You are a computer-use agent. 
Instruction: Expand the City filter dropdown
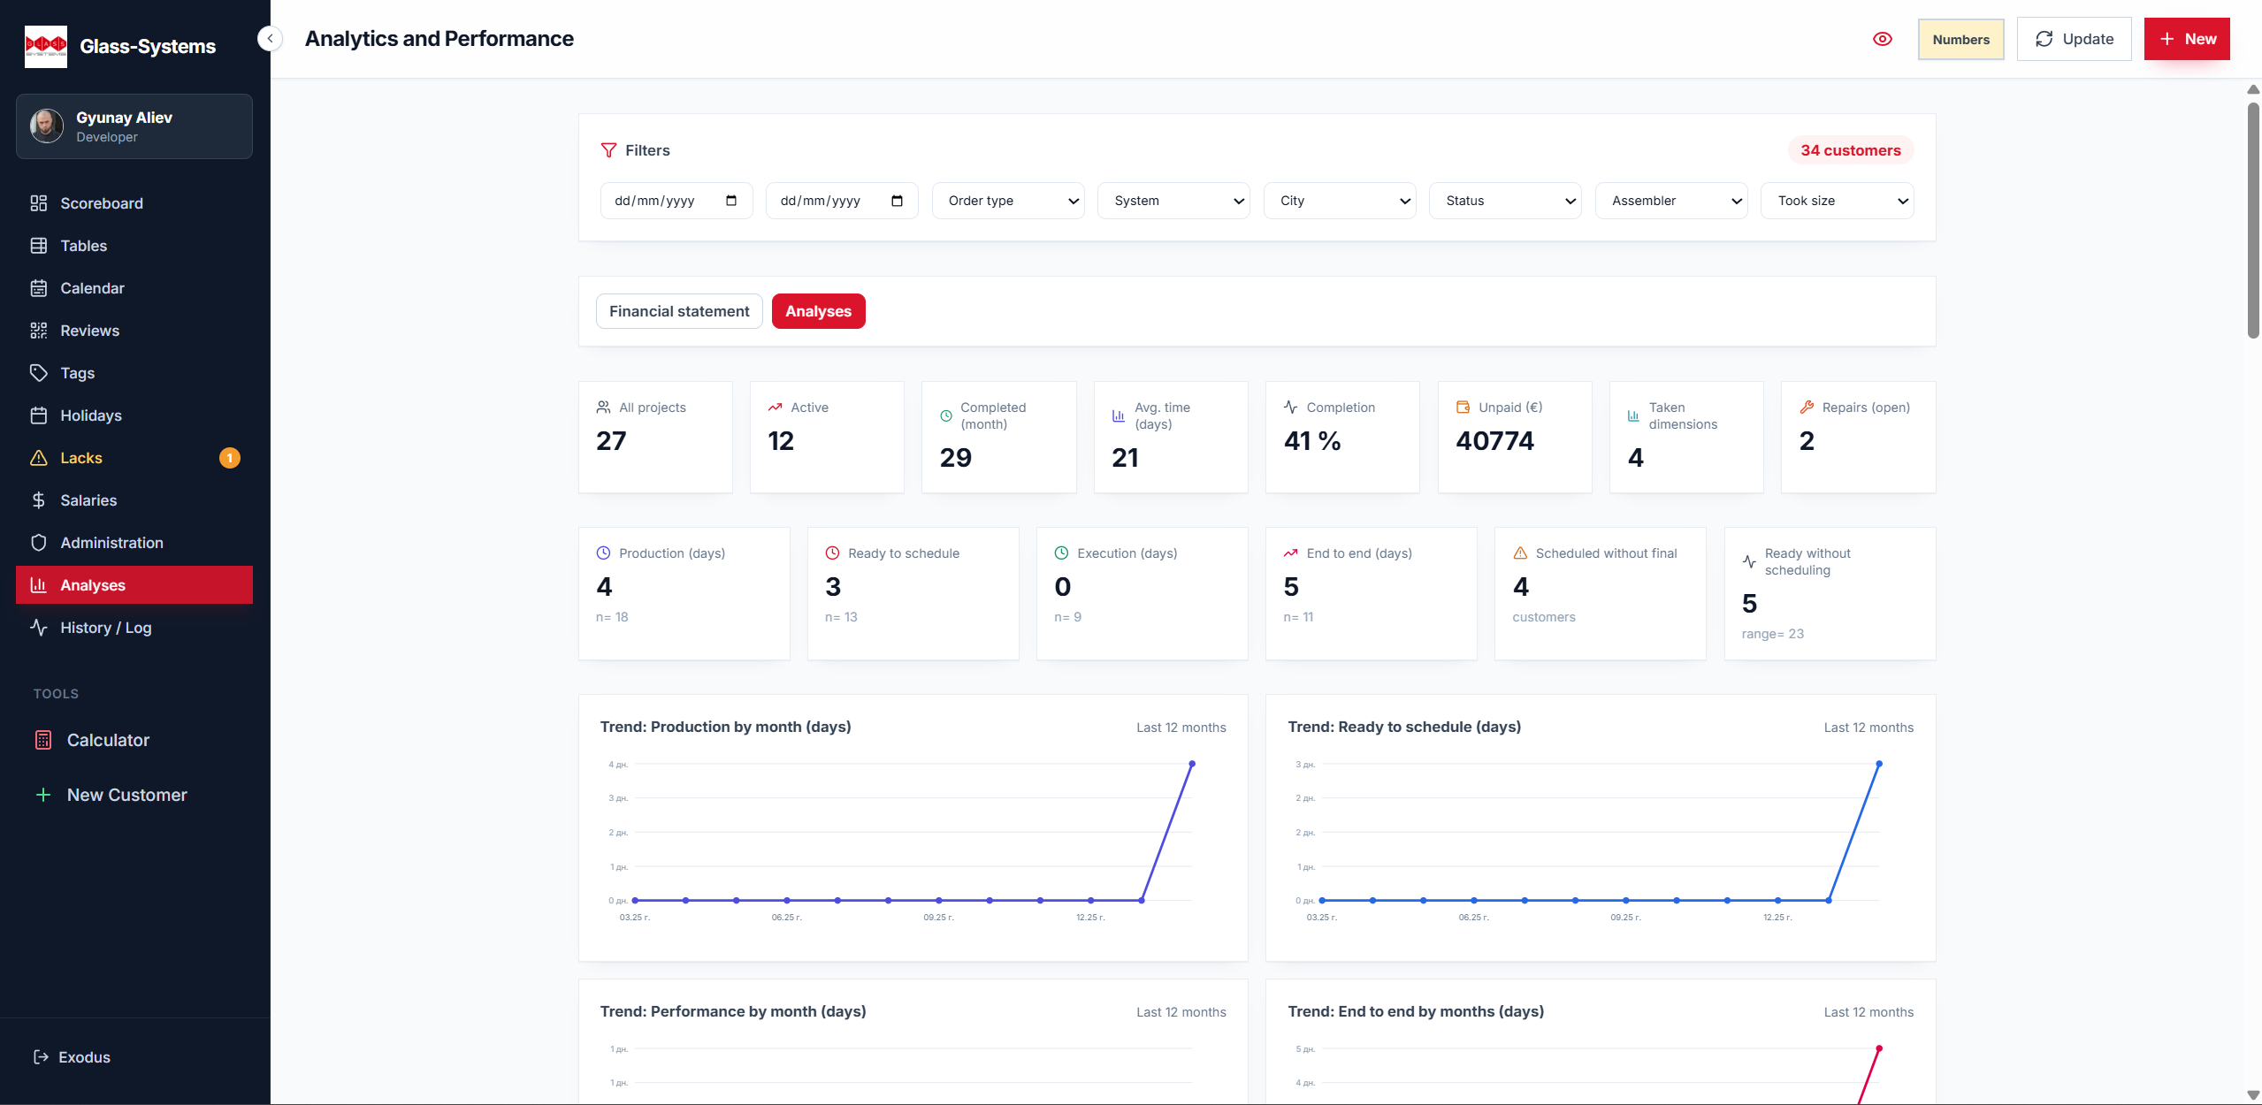1339,200
